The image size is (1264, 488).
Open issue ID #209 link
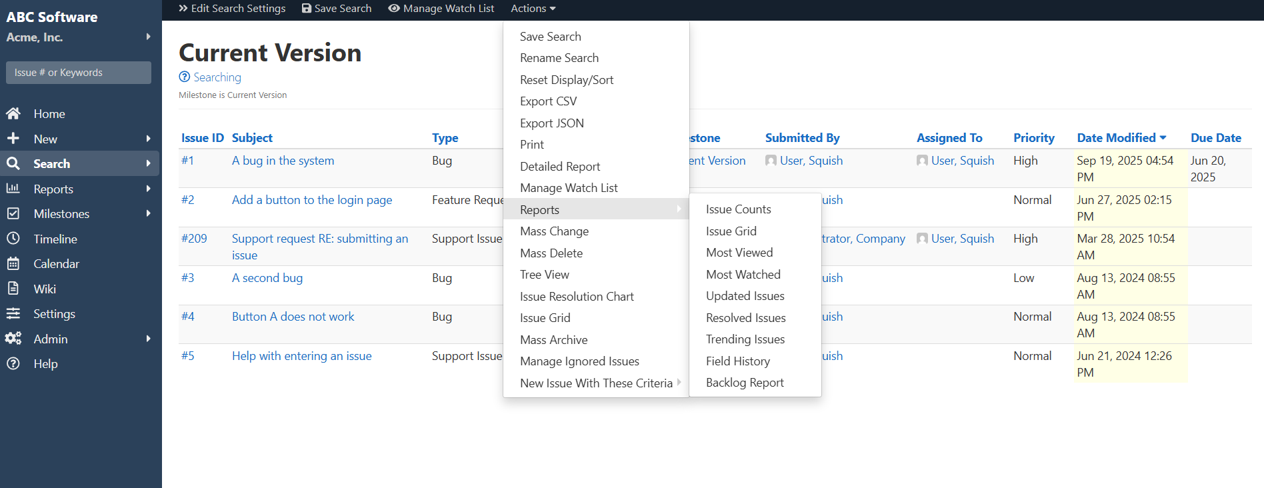tap(194, 239)
